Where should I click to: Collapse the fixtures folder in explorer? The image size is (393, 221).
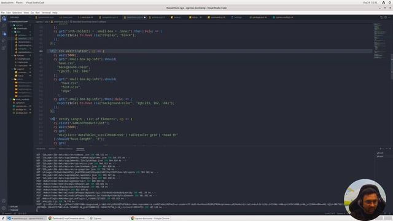pyautogui.click(x=20, y=55)
